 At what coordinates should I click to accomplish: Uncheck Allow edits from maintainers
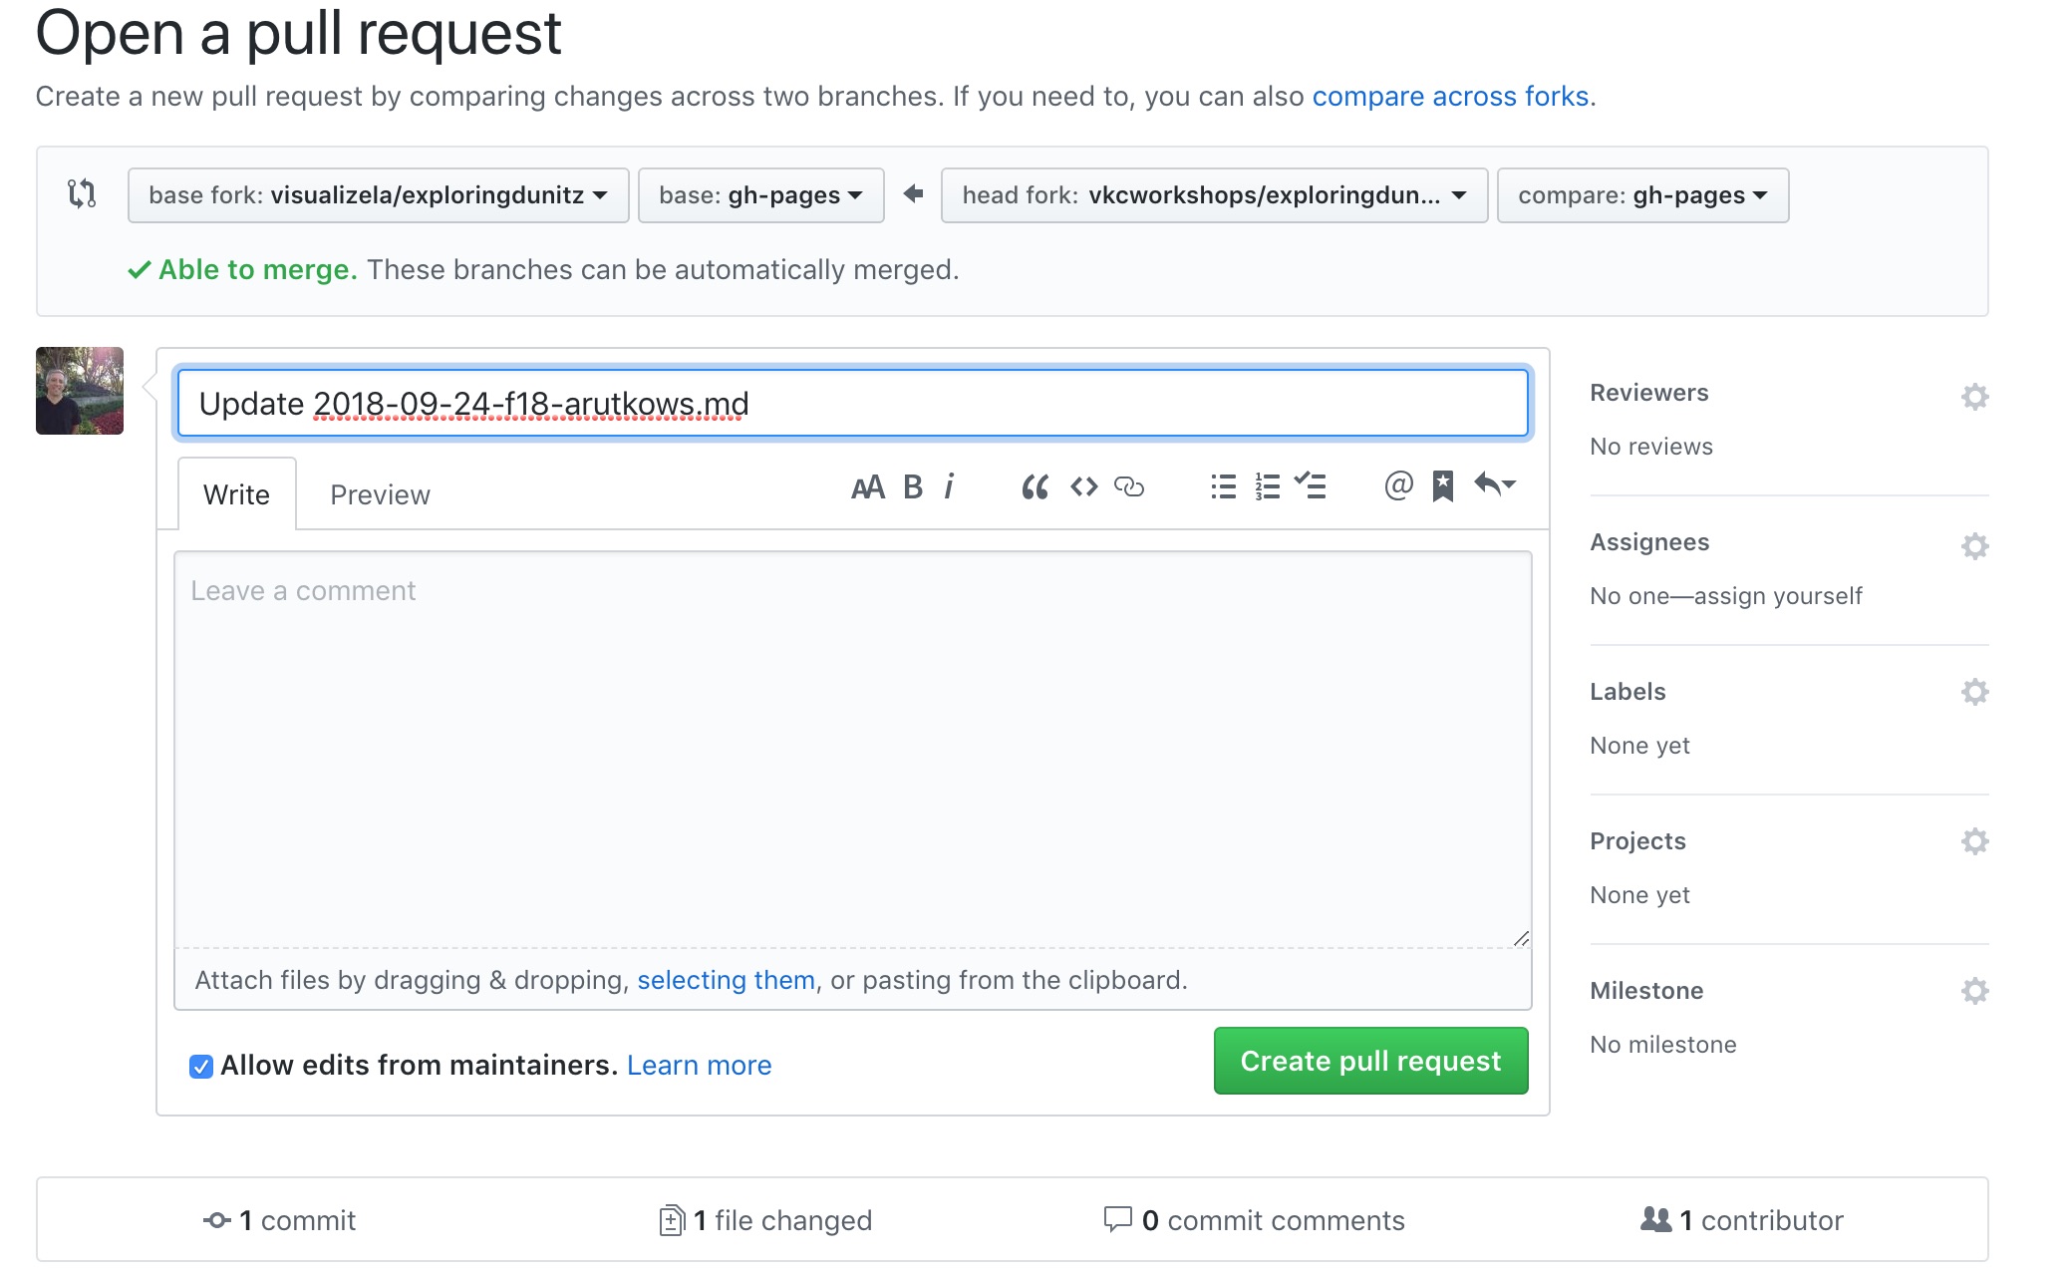click(201, 1067)
